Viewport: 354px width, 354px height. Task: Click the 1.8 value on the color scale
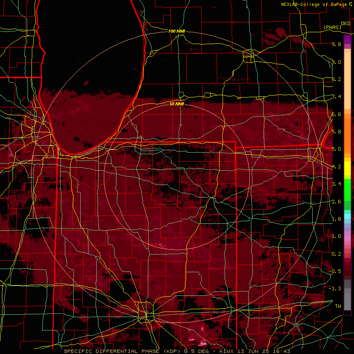coord(336,219)
